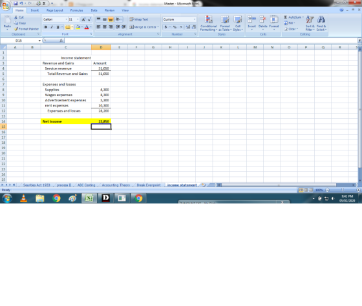Toggle Italic formatting

52,27
